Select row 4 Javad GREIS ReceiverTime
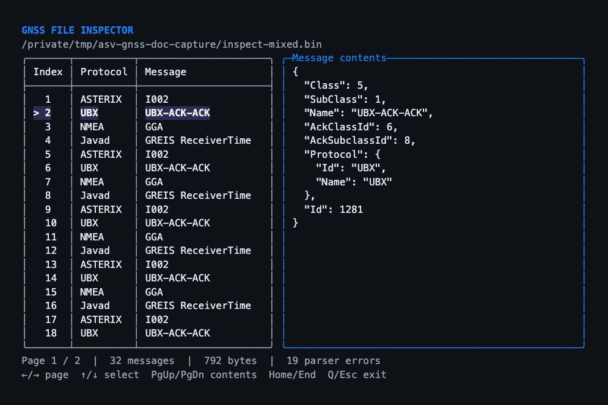Image resolution: width=608 pixels, height=405 pixels. click(148, 140)
